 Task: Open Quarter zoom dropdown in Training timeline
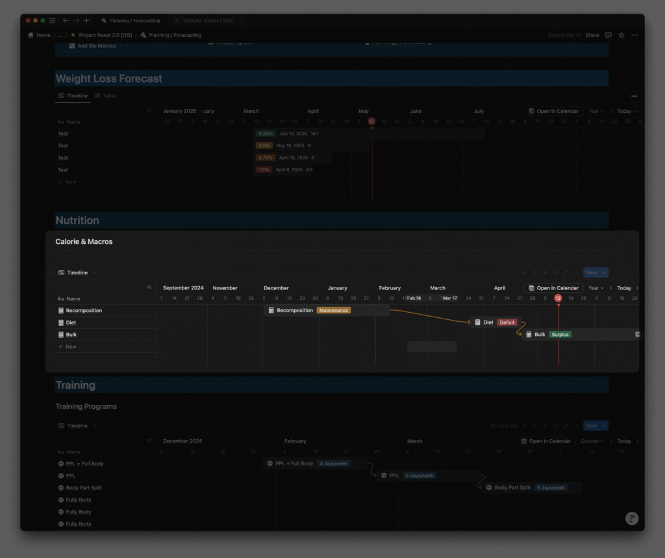(592, 441)
